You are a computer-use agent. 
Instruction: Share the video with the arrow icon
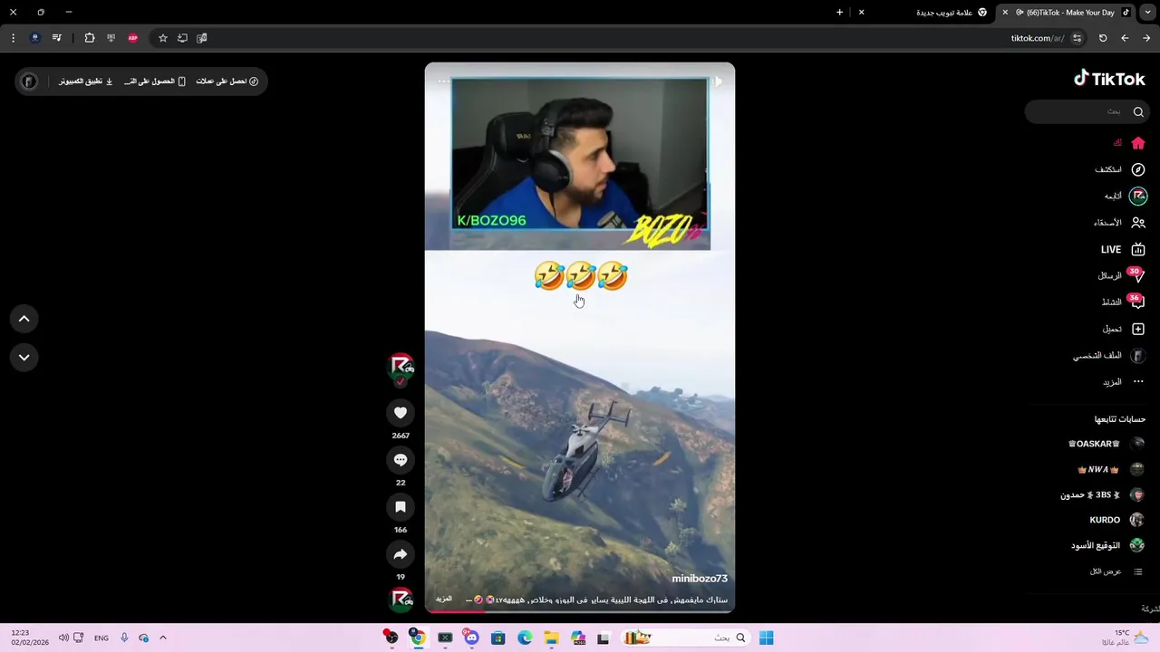pos(401,554)
